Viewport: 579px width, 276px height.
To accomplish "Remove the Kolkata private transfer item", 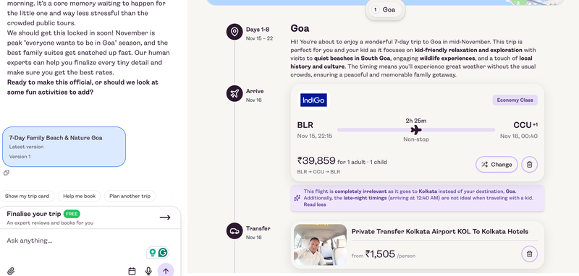I will (529, 254).
